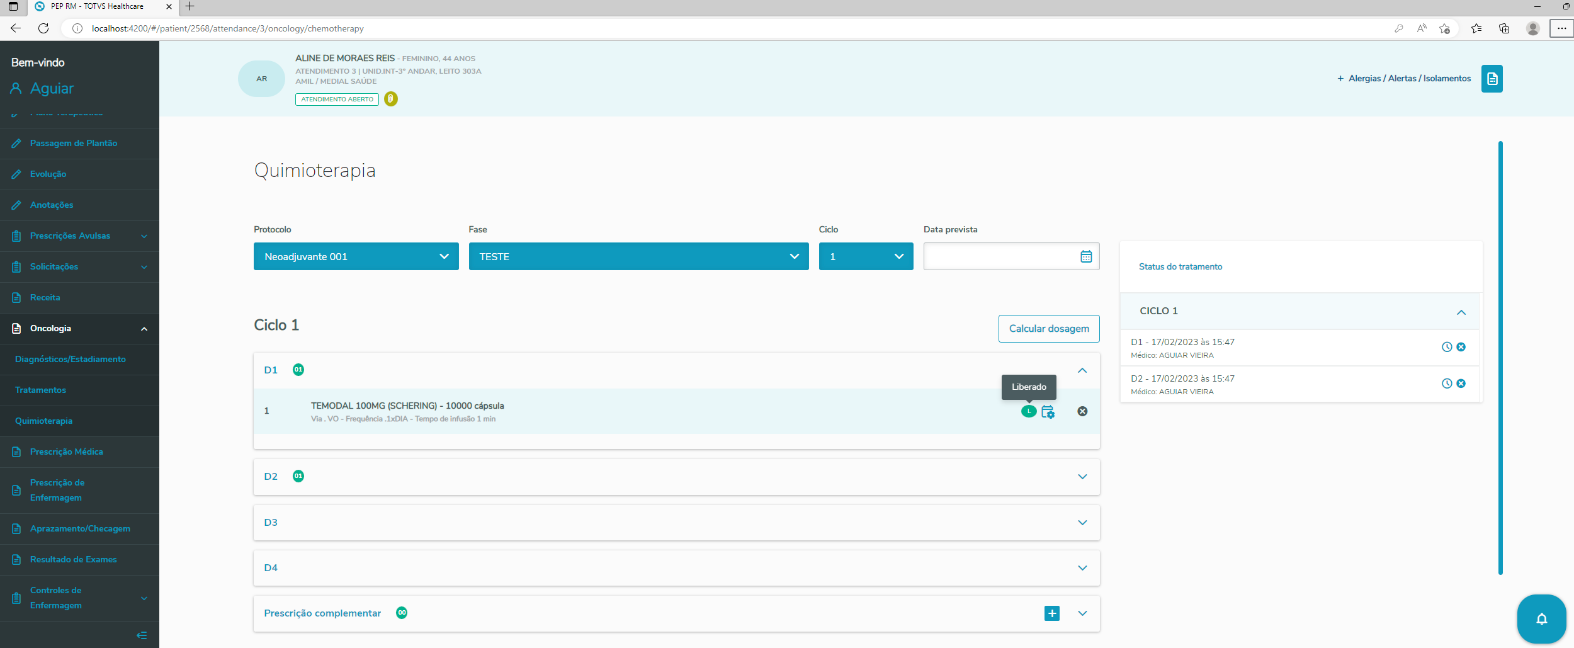1574x648 pixels.
Task: Expand the Prescrição complementar section chevron
Action: [1082, 613]
